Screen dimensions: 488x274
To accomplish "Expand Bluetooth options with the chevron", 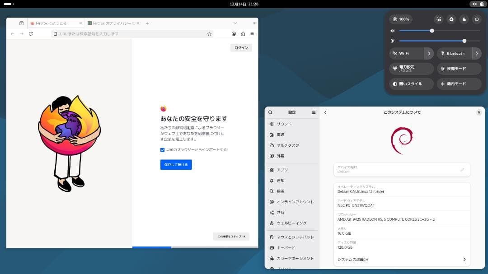I will 477,53.
